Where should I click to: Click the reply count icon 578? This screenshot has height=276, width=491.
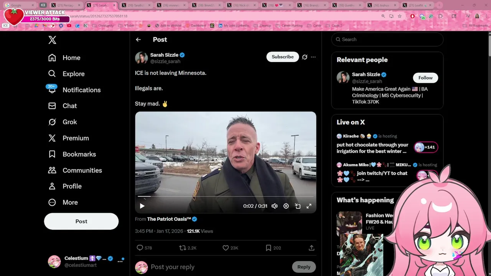pyautogui.click(x=144, y=248)
